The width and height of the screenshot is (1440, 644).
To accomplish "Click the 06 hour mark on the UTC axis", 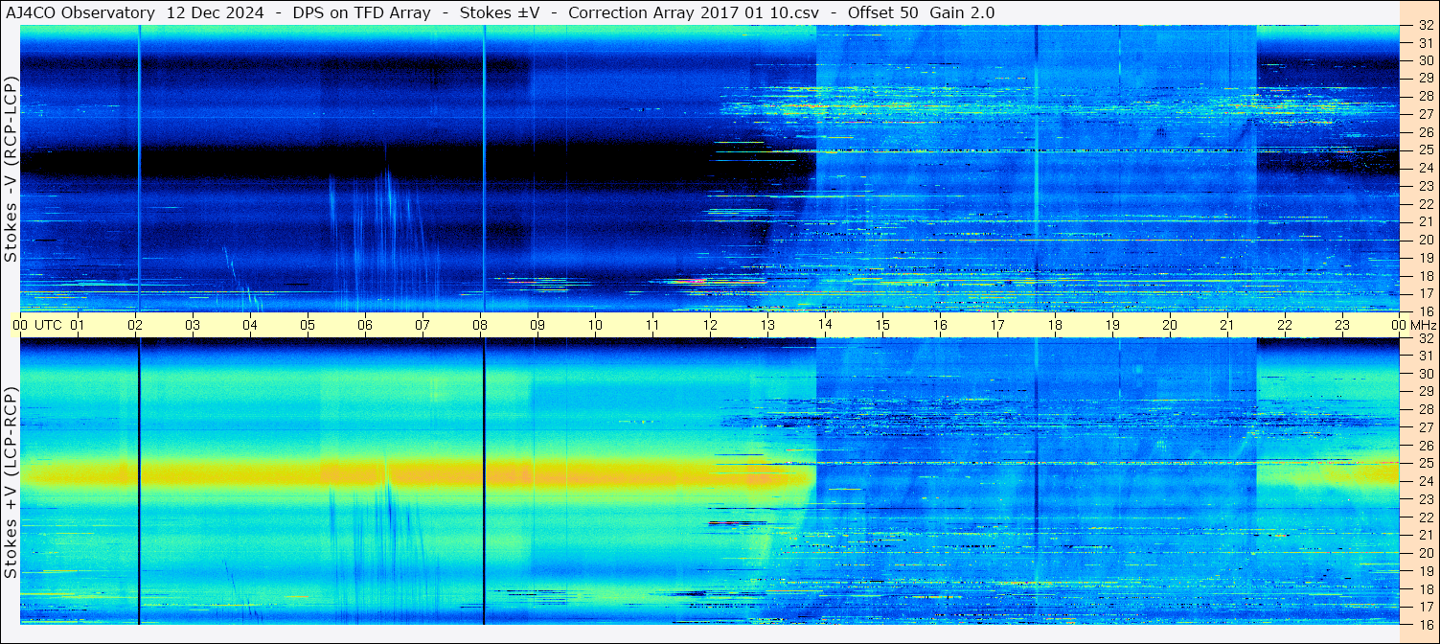I will (365, 325).
